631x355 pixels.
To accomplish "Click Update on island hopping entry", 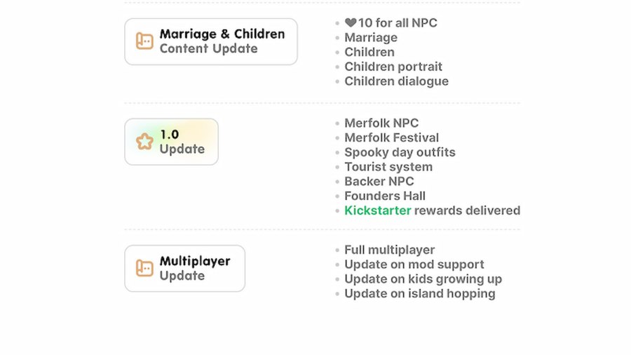I will coord(419,294).
